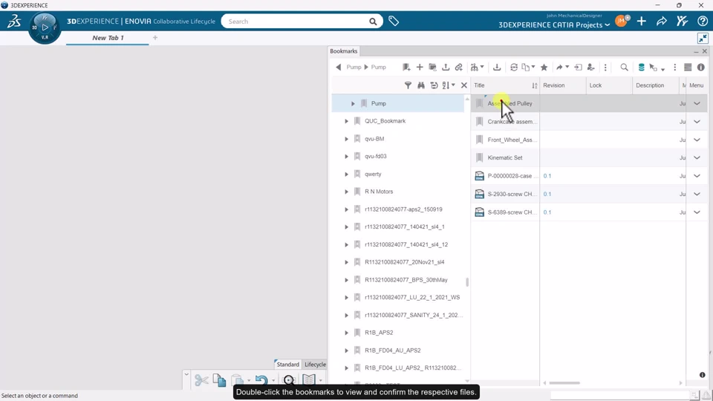Viewport: 713px width, 401px height.
Task: Add a new tab with plus
Action: point(155,38)
